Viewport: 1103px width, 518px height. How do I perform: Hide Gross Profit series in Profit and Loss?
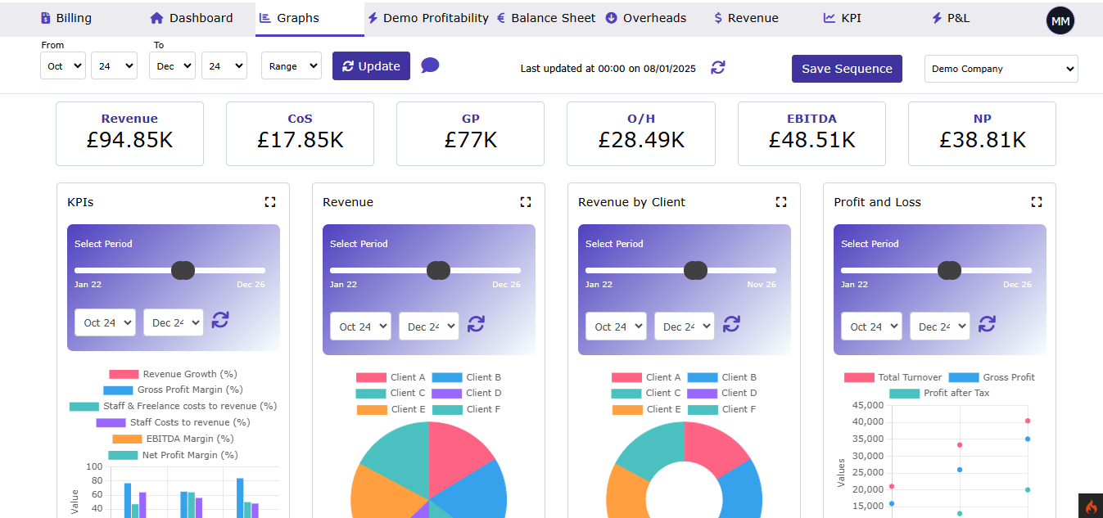pos(992,377)
